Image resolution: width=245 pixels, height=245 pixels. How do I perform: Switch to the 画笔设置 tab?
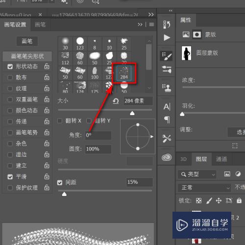(15, 24)
